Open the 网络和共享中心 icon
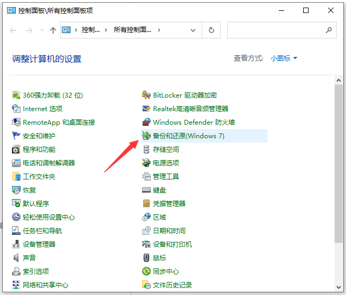This screenshot has width=346, height=295. (x=16, y=285)
